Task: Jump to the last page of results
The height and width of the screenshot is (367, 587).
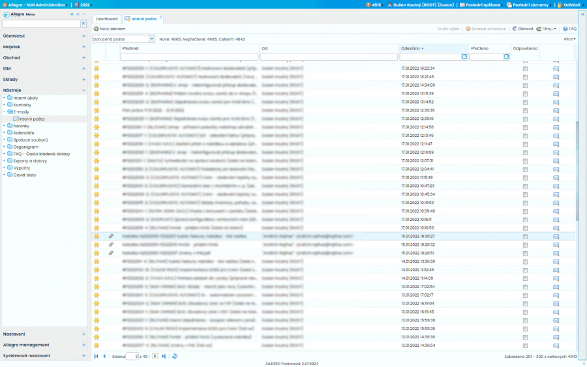Action: [164, 357]
